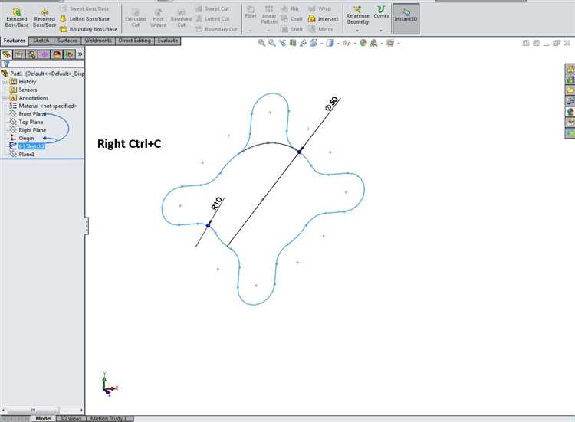Switch to the Surfaces tab
Viewport: 575px width, 422px height.
67,41
